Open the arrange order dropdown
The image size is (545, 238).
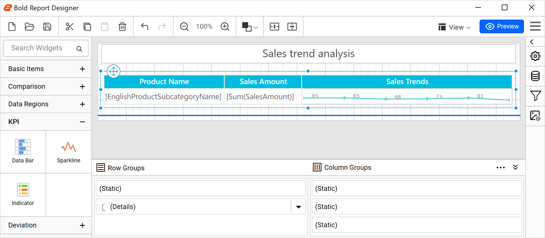click(250, 27)
